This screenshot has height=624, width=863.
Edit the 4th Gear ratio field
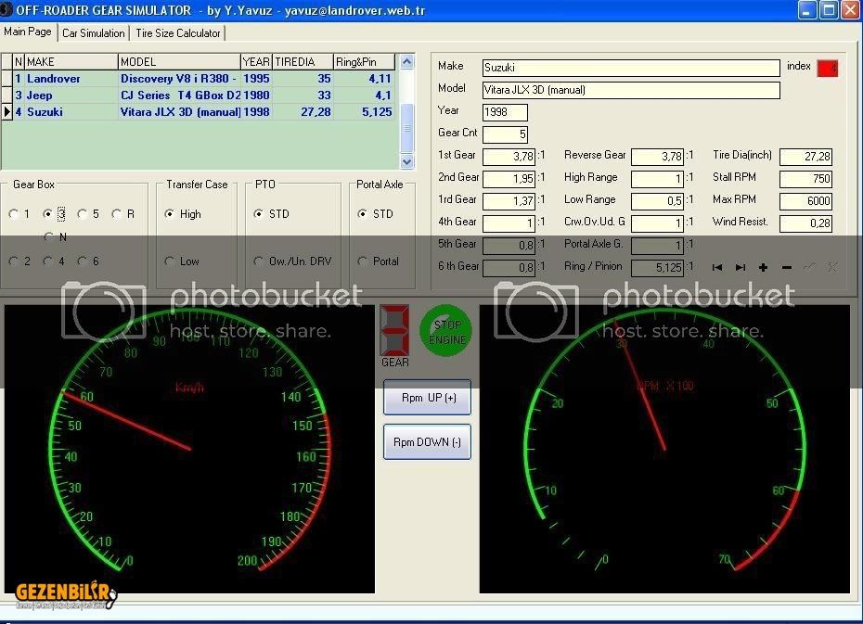[509, 223]
